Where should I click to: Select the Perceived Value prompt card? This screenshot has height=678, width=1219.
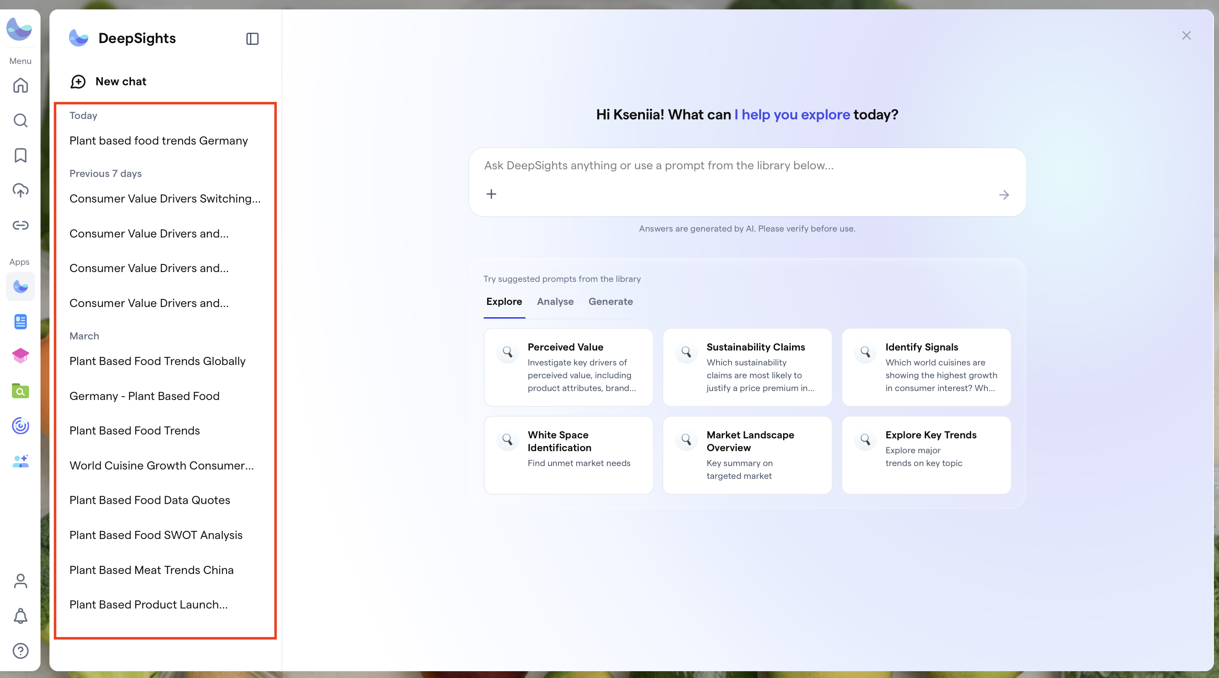point(568,368)
